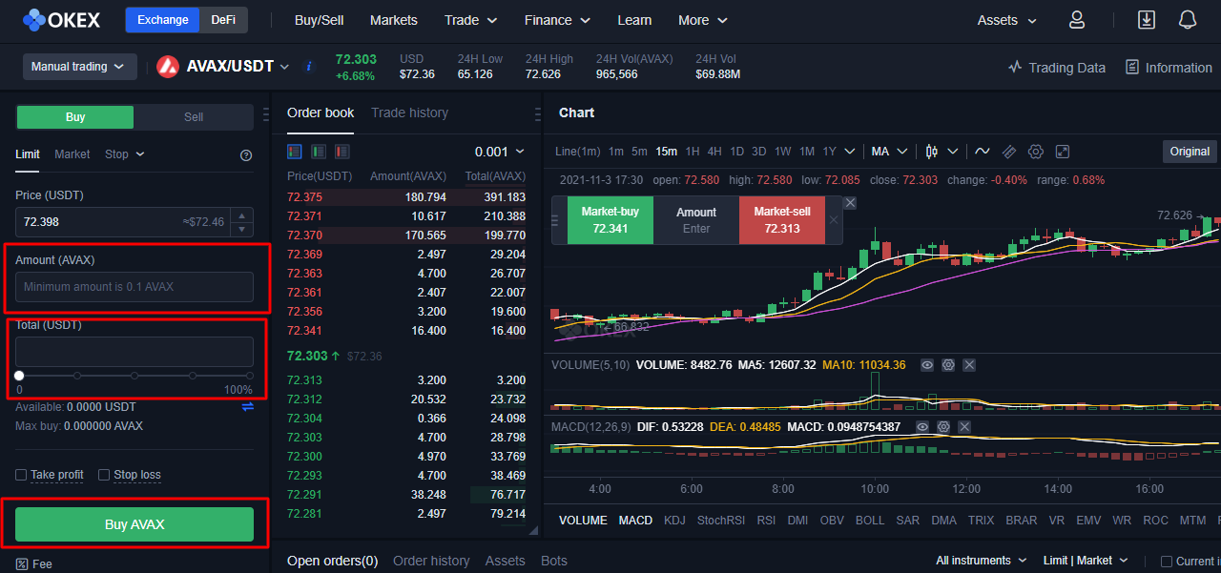Open the Order history tab
1221x573 pixels.
pyautogui.click(x=431, y=561)
